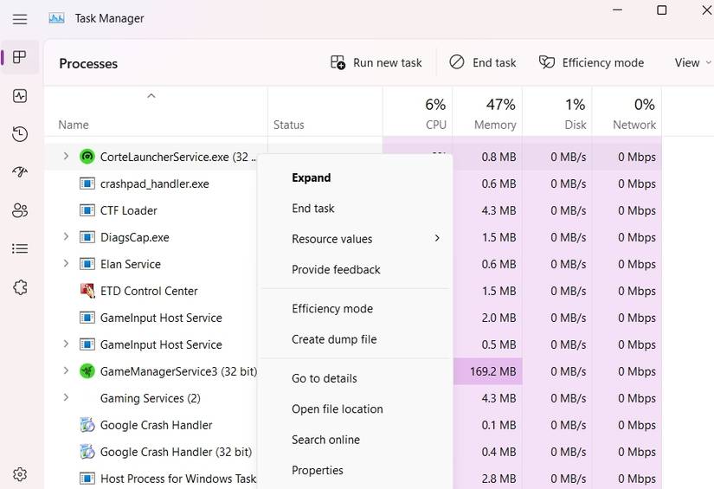Expand the Gaming Services (2) group
This screenshot has height=489, width=714.
[x=66, y=398]
